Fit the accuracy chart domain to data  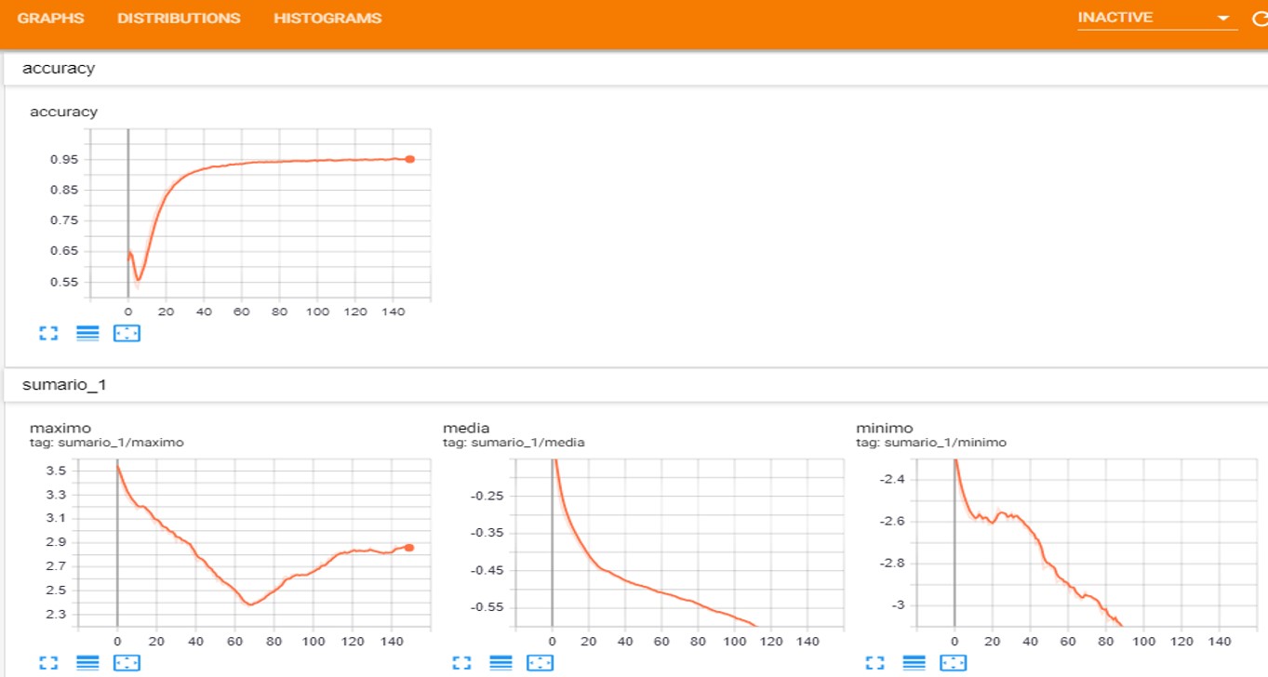(x=127, y=333)
